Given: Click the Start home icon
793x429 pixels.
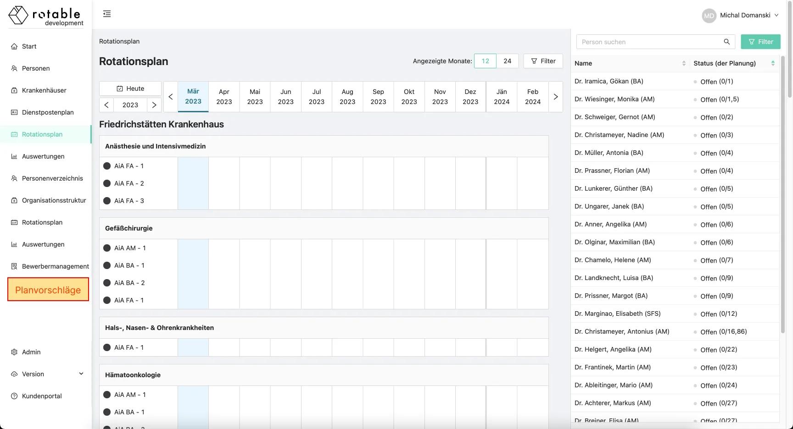Looking at the screenshot, I should coord(14,46).
